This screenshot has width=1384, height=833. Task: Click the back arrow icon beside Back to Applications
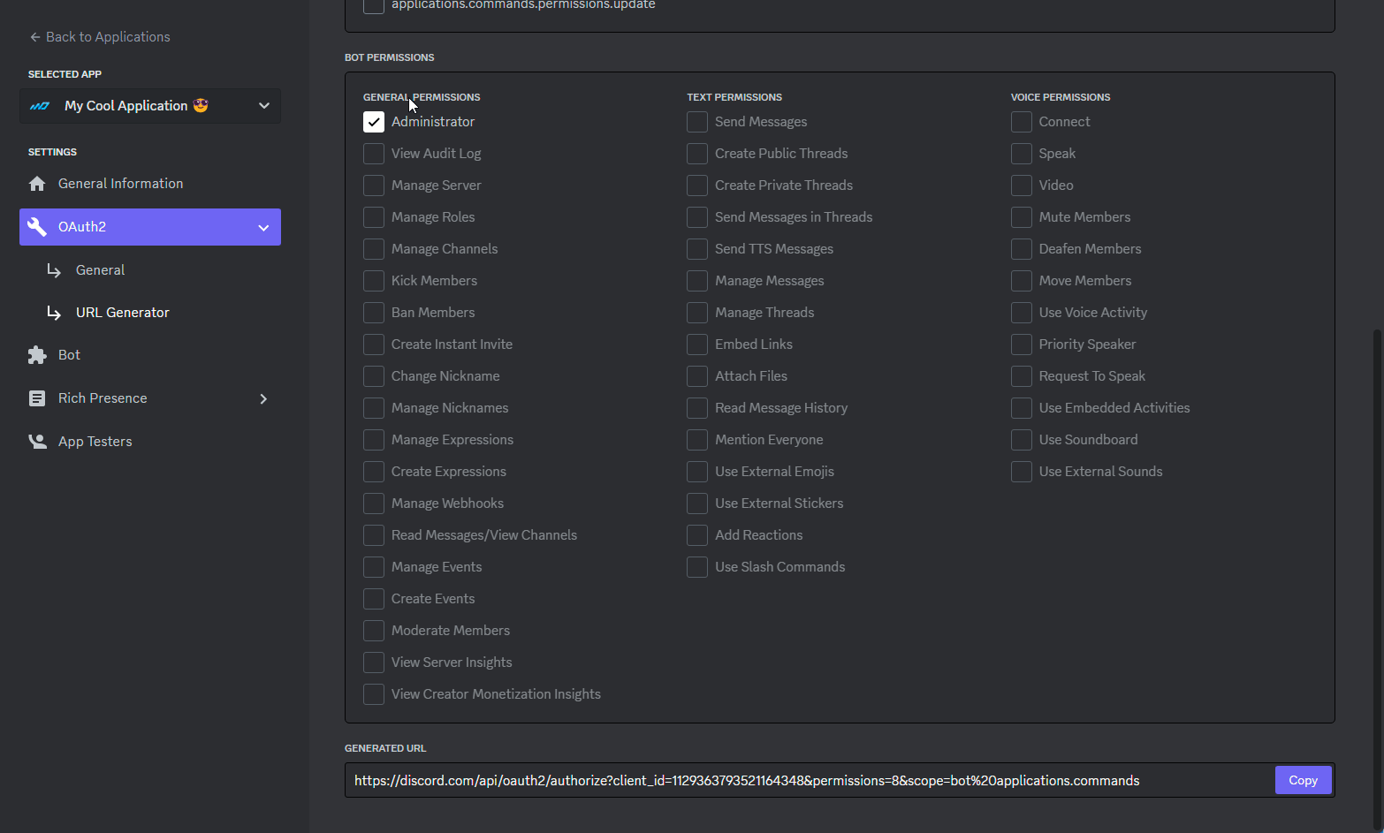[35, 37]
